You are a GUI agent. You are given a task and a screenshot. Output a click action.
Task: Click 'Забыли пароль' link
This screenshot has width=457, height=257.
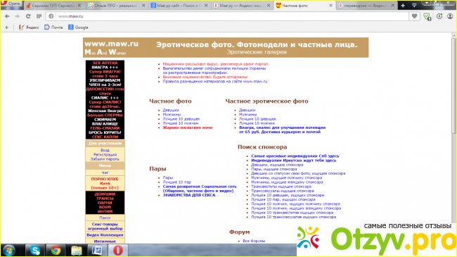coord(105,159)
